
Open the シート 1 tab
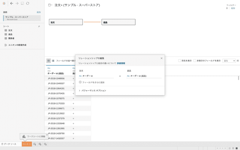click(x=26, y=144)
